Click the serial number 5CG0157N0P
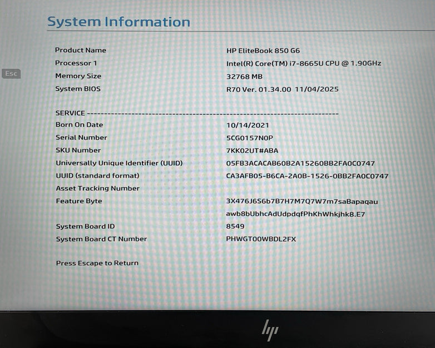The width and height of the screenshot is (435, 348). pos(250,138)
